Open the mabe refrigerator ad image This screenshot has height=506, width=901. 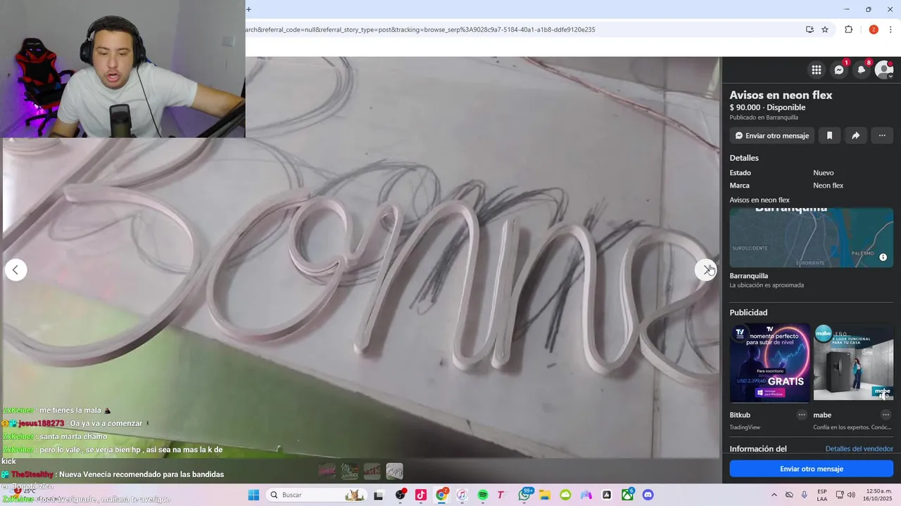click(x=853, y=363)
